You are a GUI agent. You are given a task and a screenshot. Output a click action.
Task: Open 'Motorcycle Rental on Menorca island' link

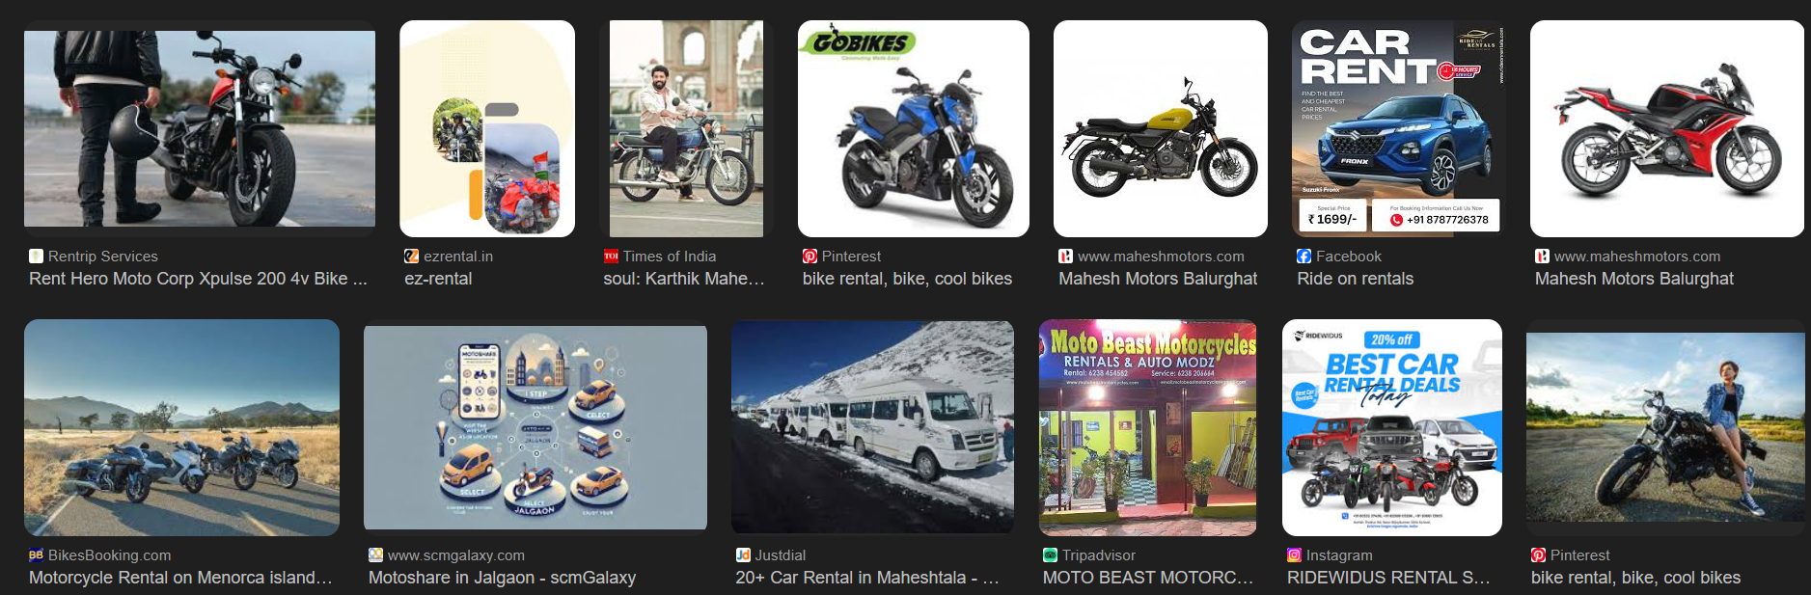(180, 578)
